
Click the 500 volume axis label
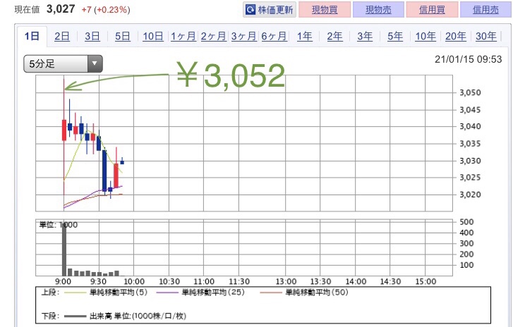click(x=466, y=222)
